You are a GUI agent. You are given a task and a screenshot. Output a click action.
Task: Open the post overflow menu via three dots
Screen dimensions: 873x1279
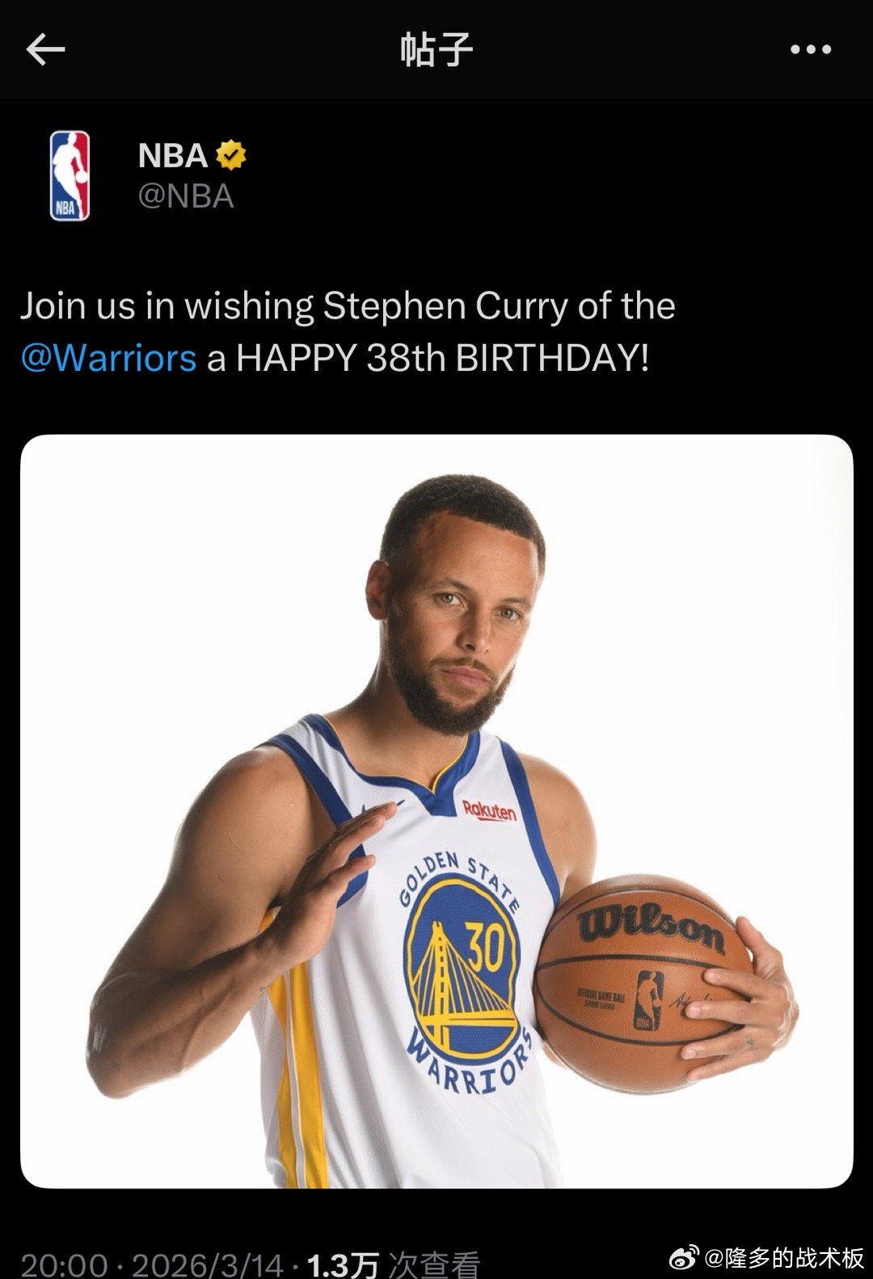[x=812, y=48]
